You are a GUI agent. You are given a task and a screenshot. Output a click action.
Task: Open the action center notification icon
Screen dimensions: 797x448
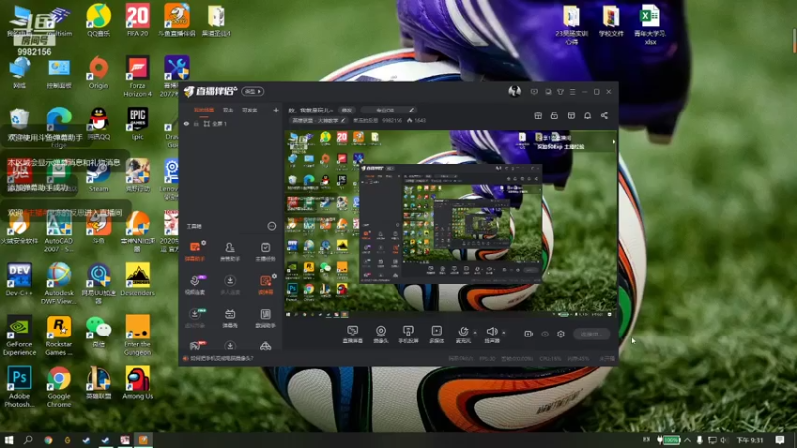pos(780,440)
